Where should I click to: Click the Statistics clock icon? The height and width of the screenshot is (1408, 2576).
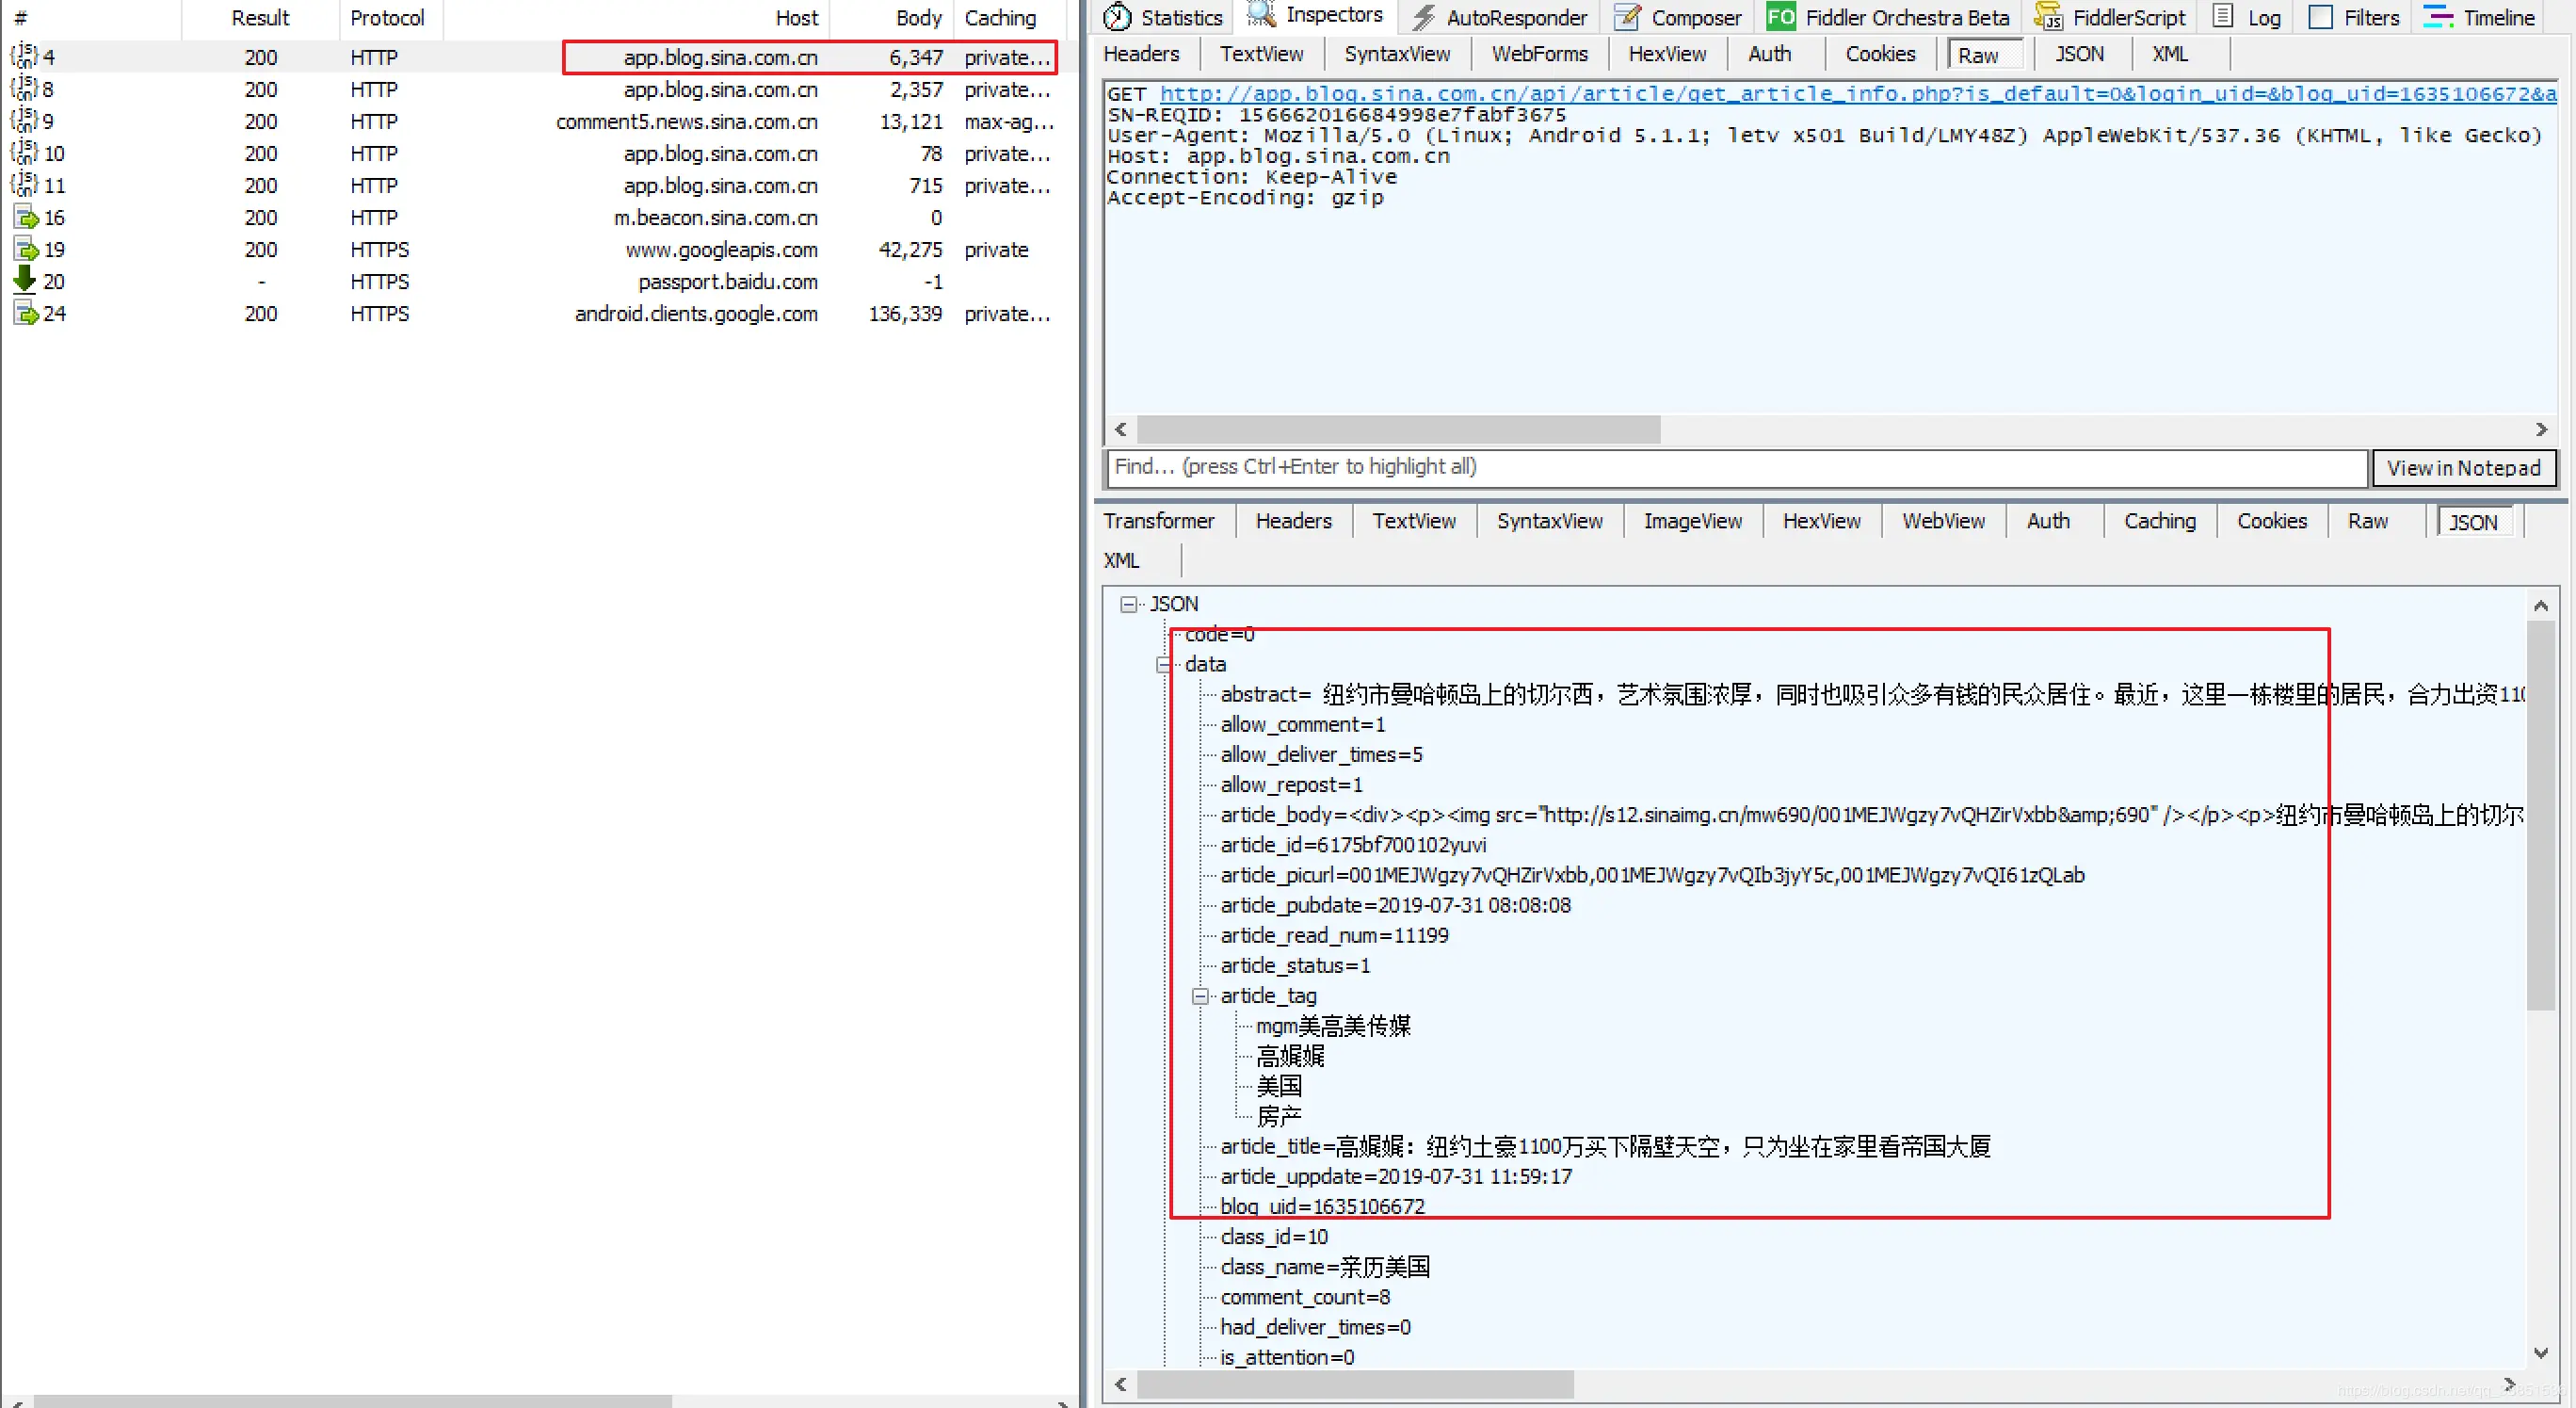(x=1116, y=17)
